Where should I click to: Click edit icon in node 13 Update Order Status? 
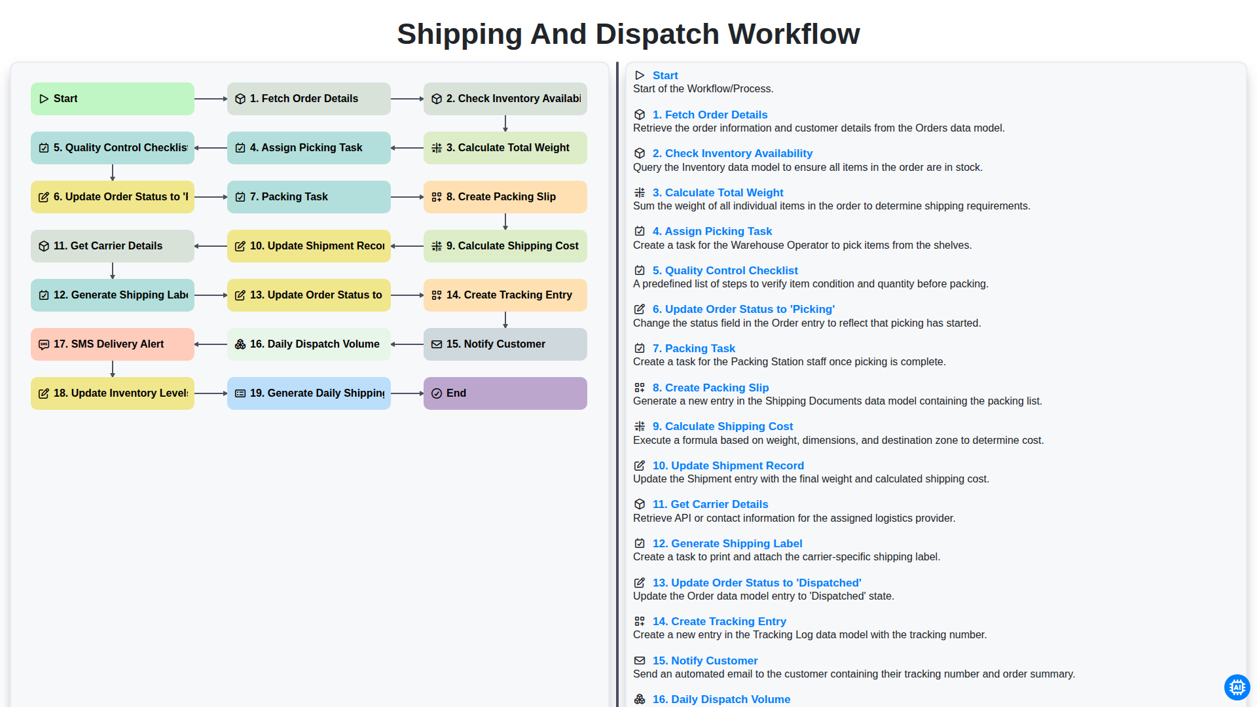[240, 295]
